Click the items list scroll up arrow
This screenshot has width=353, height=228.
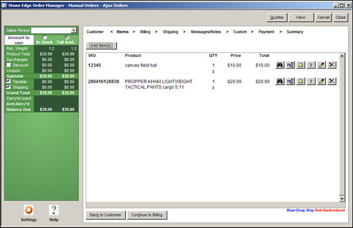(342, 56)
